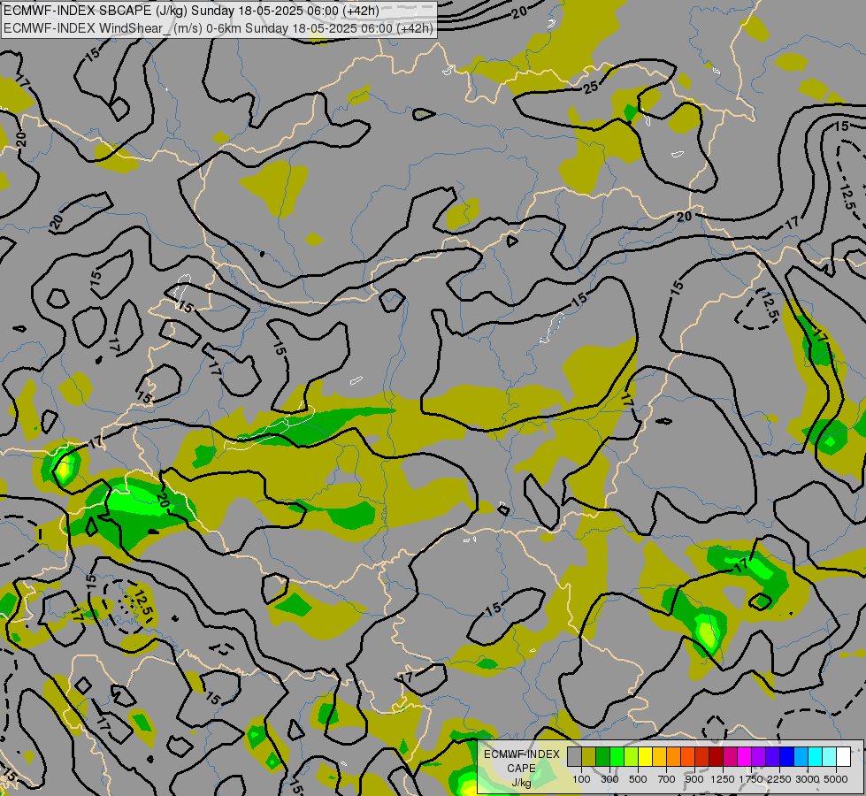Select the bright green legend swatch
866x796 pixels.
tap(617, 757)
